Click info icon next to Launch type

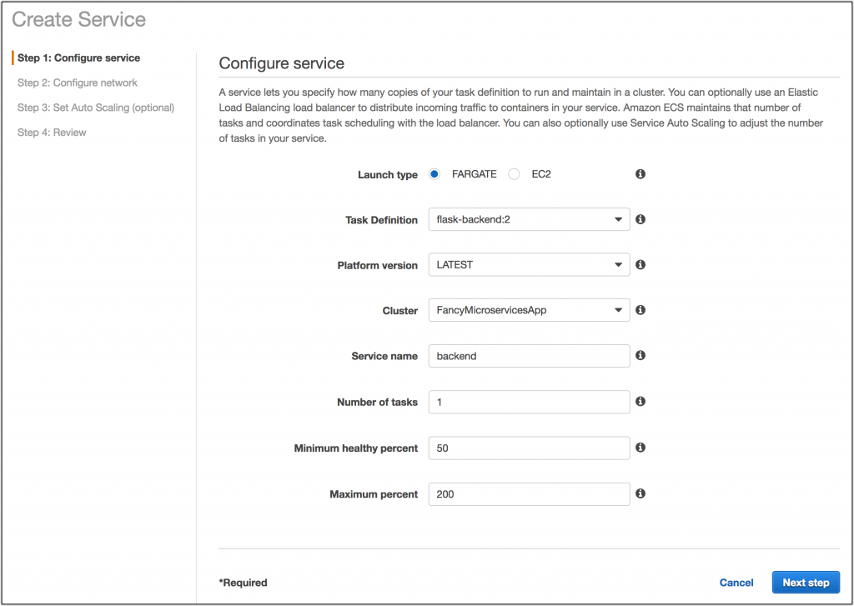640,174
